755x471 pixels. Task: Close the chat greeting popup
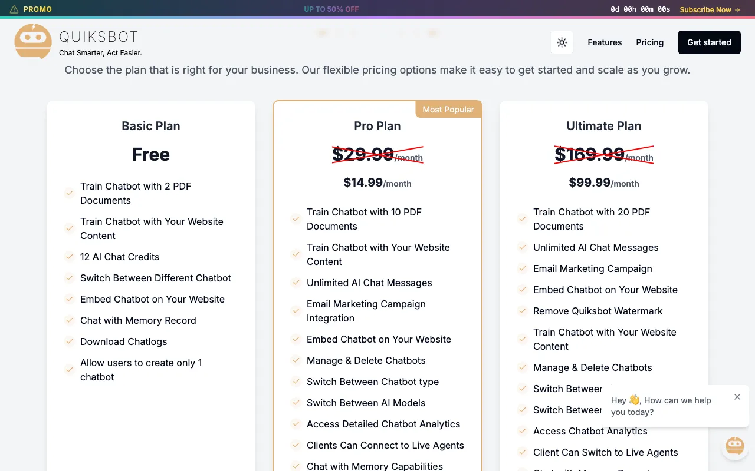(737, 397)
